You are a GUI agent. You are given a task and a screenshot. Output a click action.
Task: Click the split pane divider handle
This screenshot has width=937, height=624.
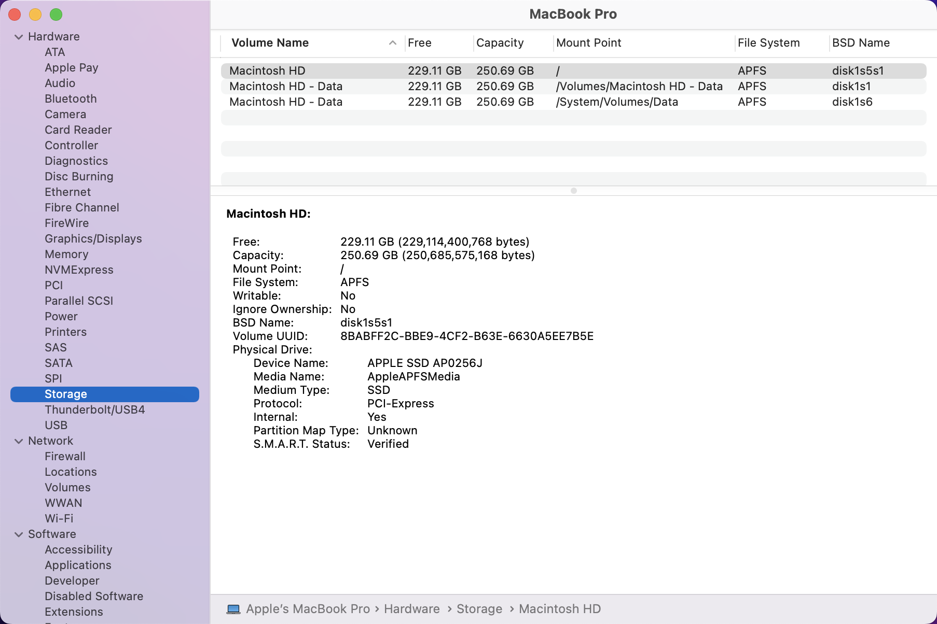[574, 191]
